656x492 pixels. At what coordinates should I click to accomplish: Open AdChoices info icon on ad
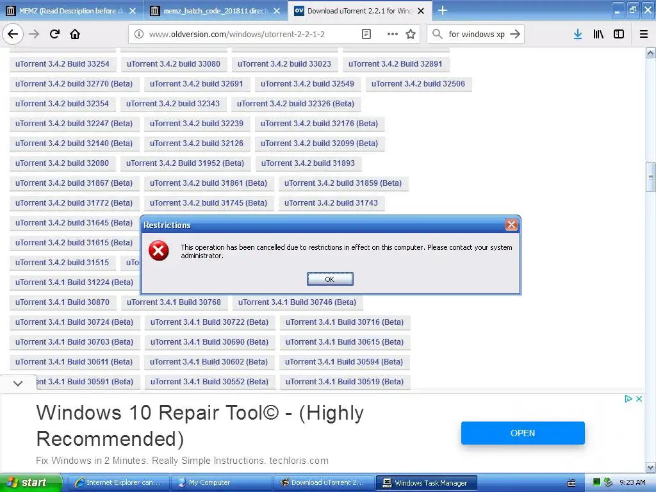click(x=628, y=398)
